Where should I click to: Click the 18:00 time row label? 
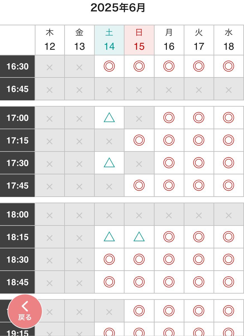(17, 214)
